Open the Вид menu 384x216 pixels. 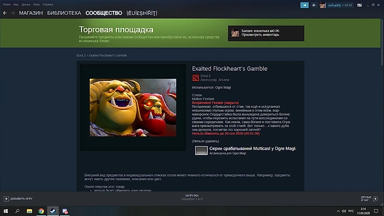click(16, 4)
